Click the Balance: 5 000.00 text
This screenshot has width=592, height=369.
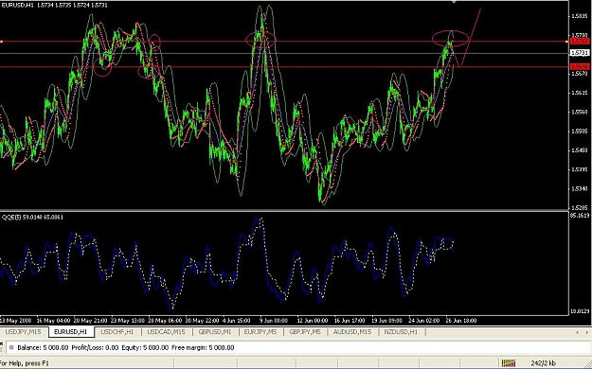tap(43, 347)
